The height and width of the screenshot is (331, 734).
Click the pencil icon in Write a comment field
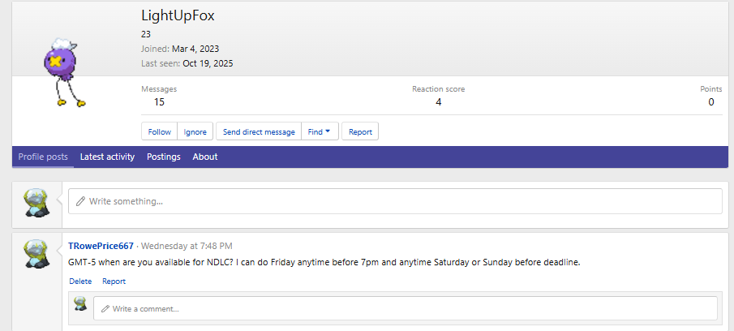point(105,308)
